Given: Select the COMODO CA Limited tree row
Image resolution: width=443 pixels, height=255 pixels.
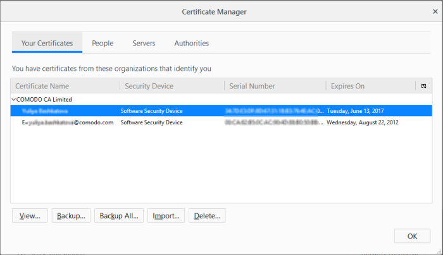Looking at the screenshot, I should coord(44,100).
